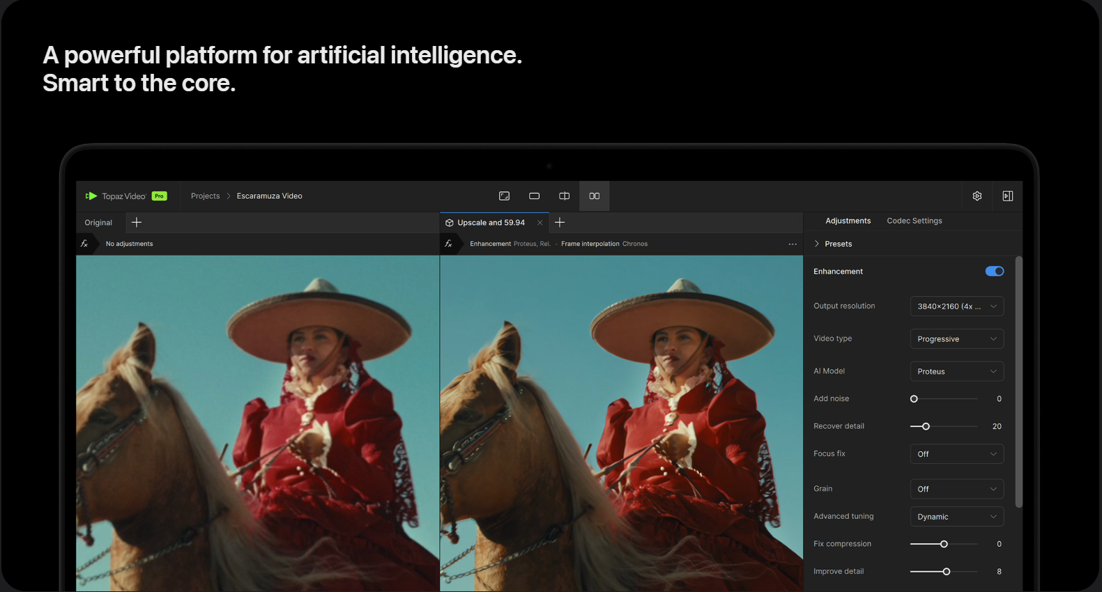Go to Projects in the breadcrumb
This screenshot has height=592, width=1102.
coord(205,196)
